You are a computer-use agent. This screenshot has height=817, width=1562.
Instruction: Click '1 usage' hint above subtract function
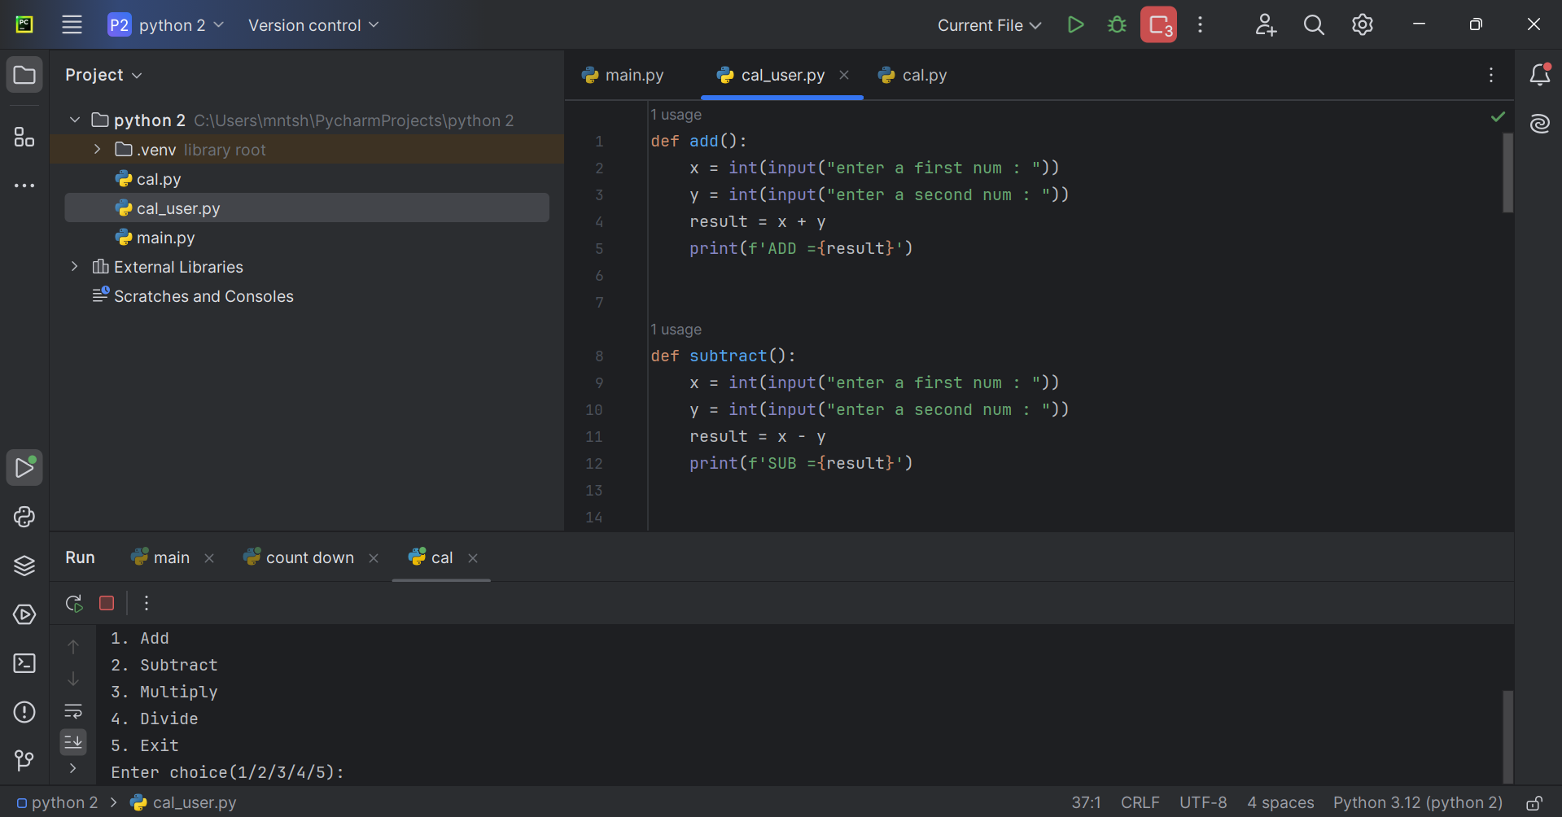(676, 330)
